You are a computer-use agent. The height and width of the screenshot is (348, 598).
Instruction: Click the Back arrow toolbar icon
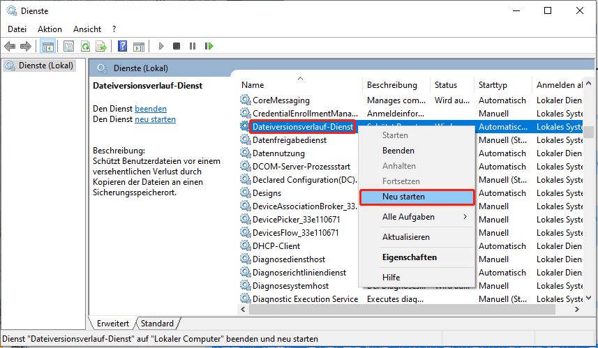tap(10, 47)
